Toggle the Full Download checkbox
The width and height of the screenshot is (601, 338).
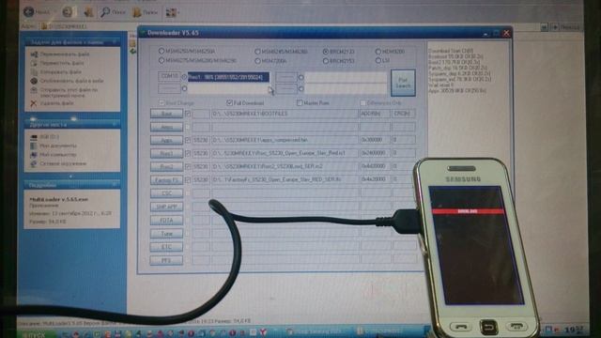pos(229,102)
